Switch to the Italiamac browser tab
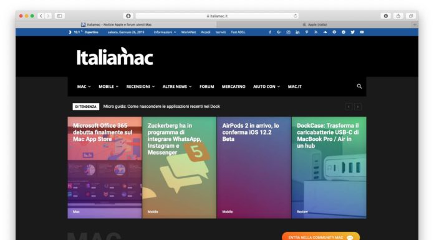This screenshot has width=434, height=240. coord(116,25)
